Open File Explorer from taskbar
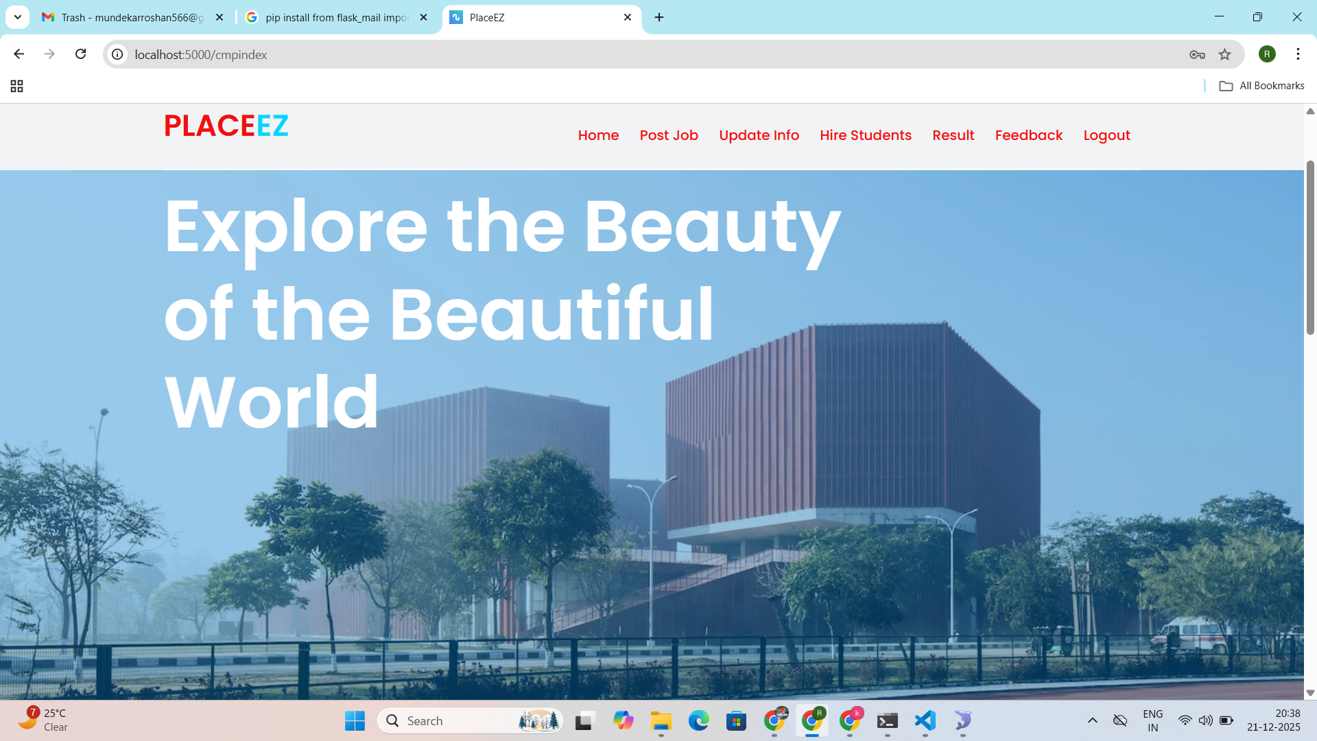 click(661, 720)
